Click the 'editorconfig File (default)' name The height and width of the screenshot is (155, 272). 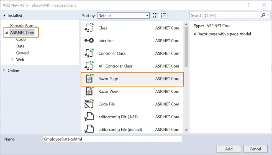[120, 130]
